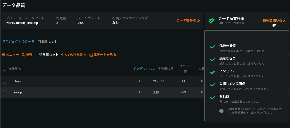
Task: Click the 元データを見る link
Action: pyautogui.click(x=105, y=55)
